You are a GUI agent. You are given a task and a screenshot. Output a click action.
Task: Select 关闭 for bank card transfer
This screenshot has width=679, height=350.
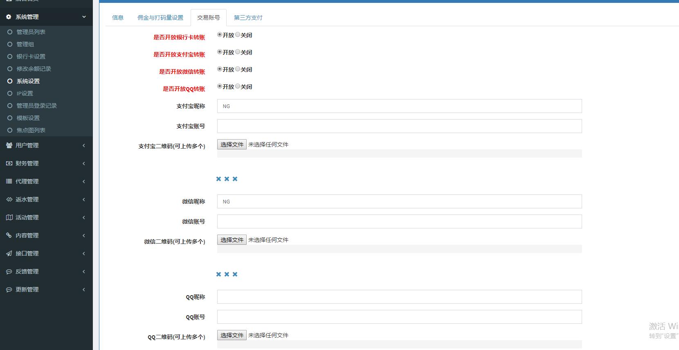[238, 35]
